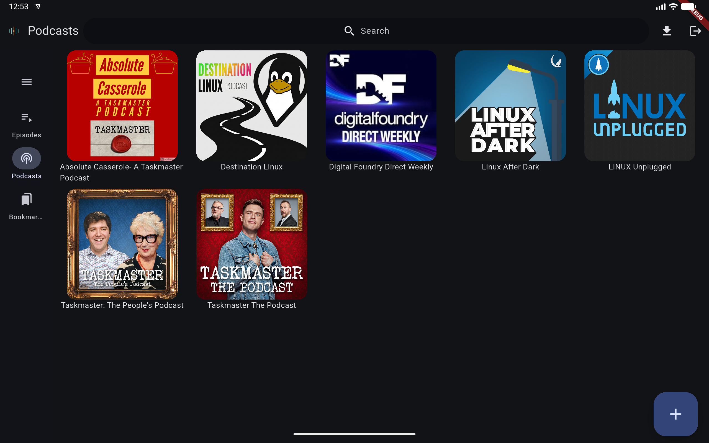Open downloads via the download icon

pyautogui.click(x=667, y=31)
